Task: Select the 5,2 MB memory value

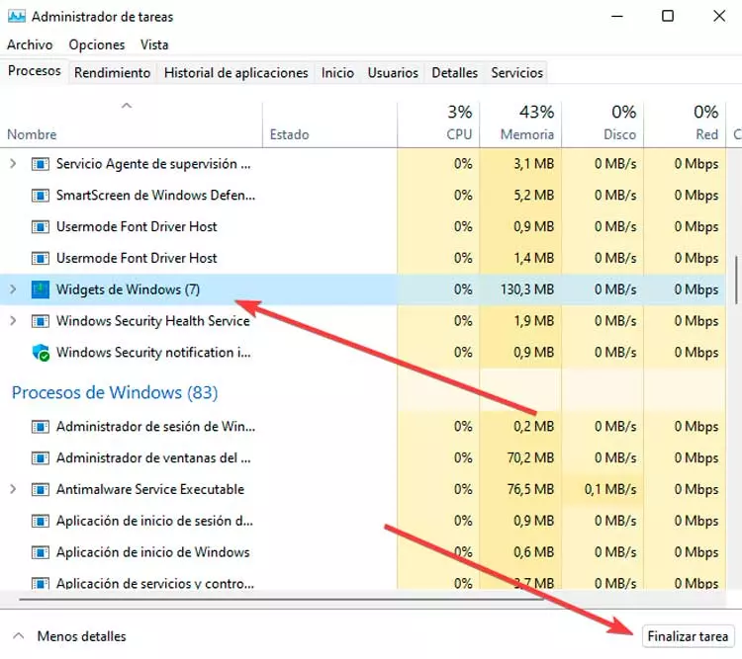Action: (x=534, y=196)
